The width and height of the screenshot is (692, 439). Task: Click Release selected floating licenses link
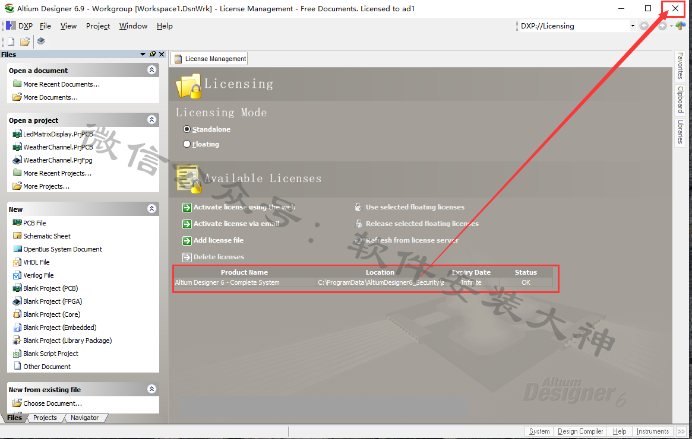pos(422,224)
